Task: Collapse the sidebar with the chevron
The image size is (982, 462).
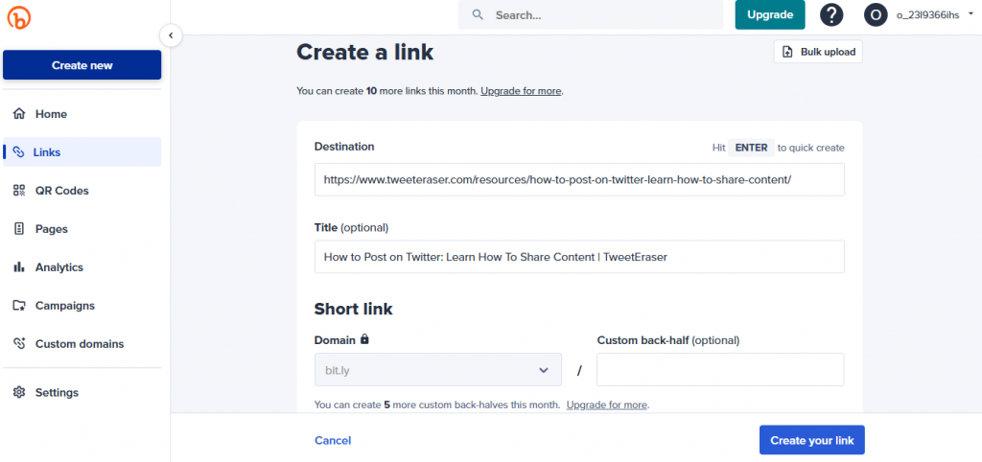Action: (170, 35)
